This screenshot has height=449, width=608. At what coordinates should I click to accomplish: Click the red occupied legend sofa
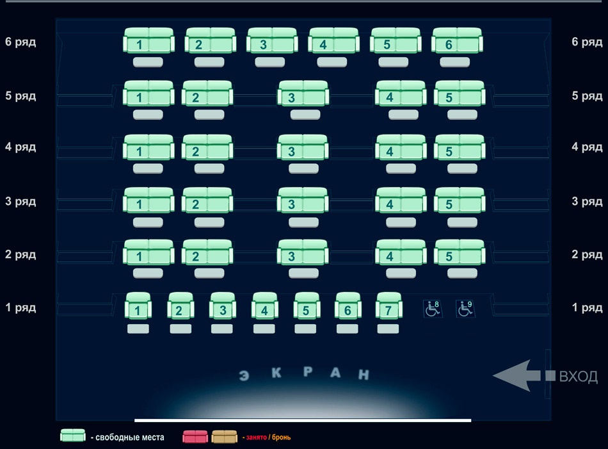pyautogui.click(x=196, y=437)
